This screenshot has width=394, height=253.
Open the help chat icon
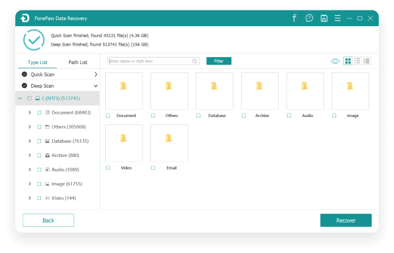tap(309, 18)
